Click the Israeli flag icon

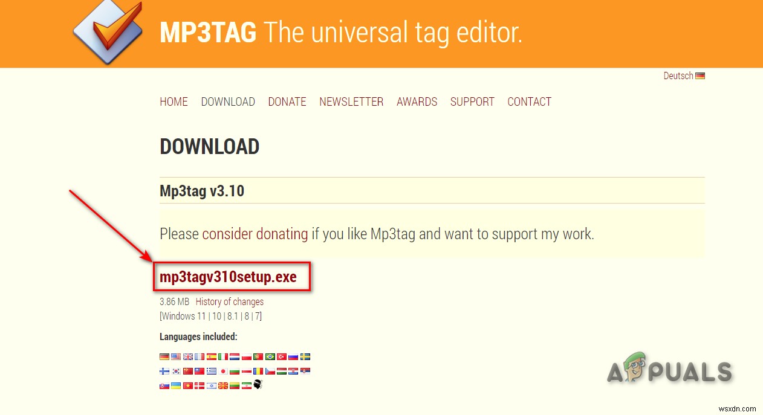click(x=212, y=385)
